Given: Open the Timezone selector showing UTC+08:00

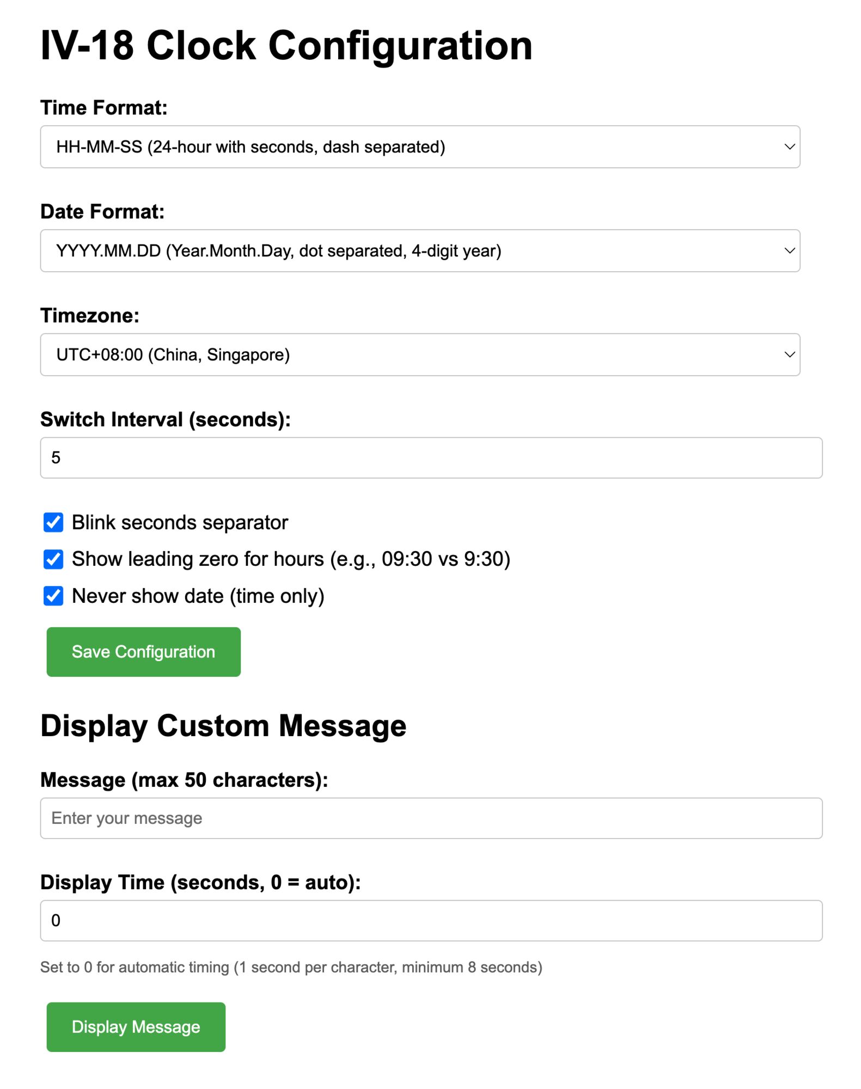Looking at the screenshot, I should (419, 354).
